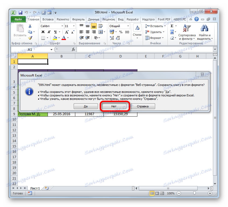Click the decrease decimal icon
Image resolution: width=228 pixels, height=207 pixels.
(118, 38)
